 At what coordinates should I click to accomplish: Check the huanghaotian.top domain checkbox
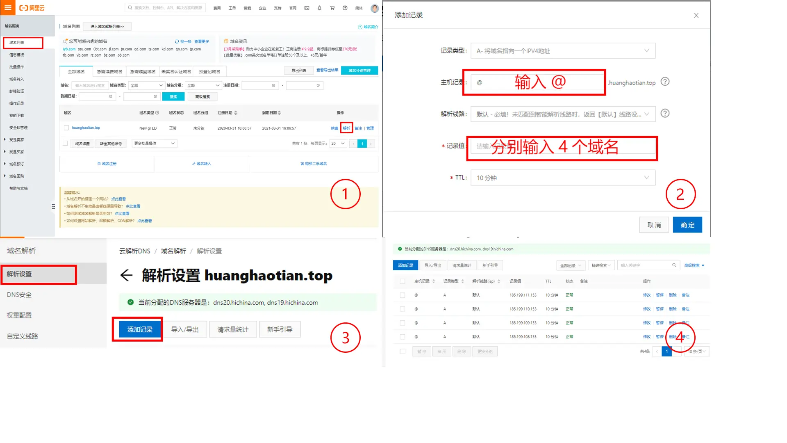pos(66,128)
